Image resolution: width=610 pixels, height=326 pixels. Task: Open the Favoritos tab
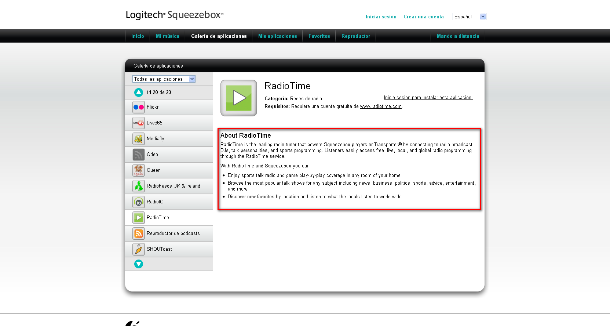click(x=319, y=36)
